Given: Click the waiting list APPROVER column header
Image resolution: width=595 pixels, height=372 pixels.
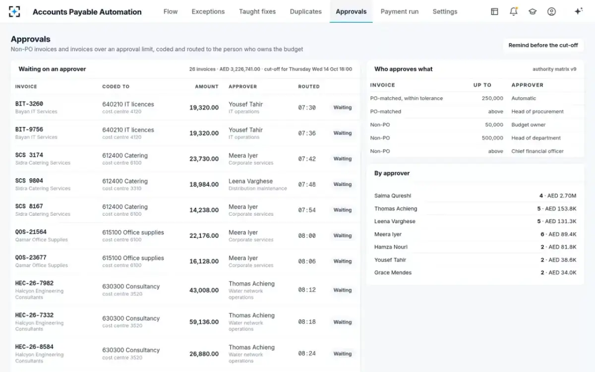Looking at the screenshot, I should click(x=243, y=86).
